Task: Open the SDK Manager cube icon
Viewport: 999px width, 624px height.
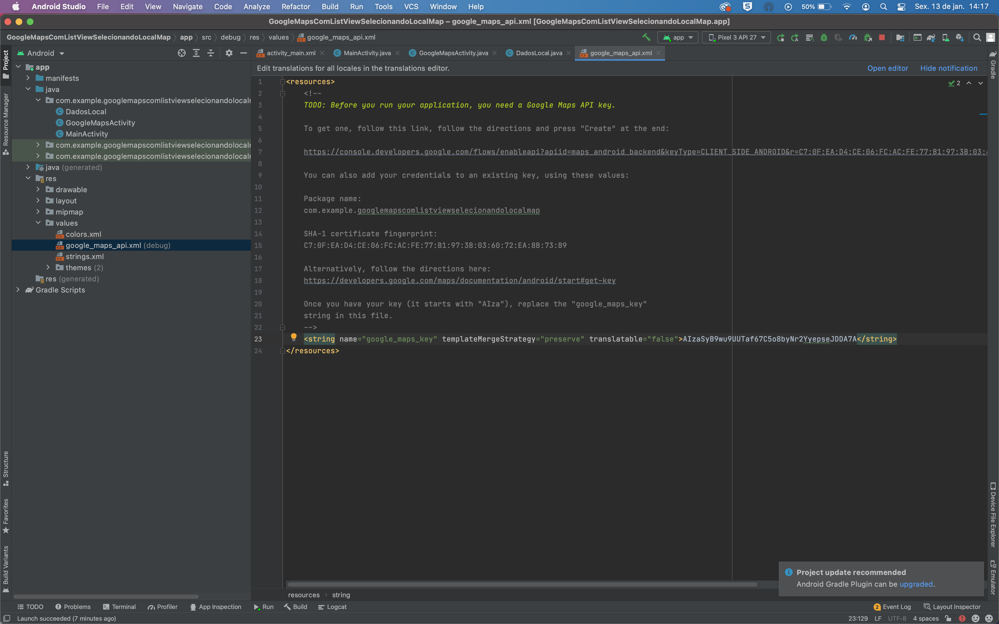Action: 959,38
